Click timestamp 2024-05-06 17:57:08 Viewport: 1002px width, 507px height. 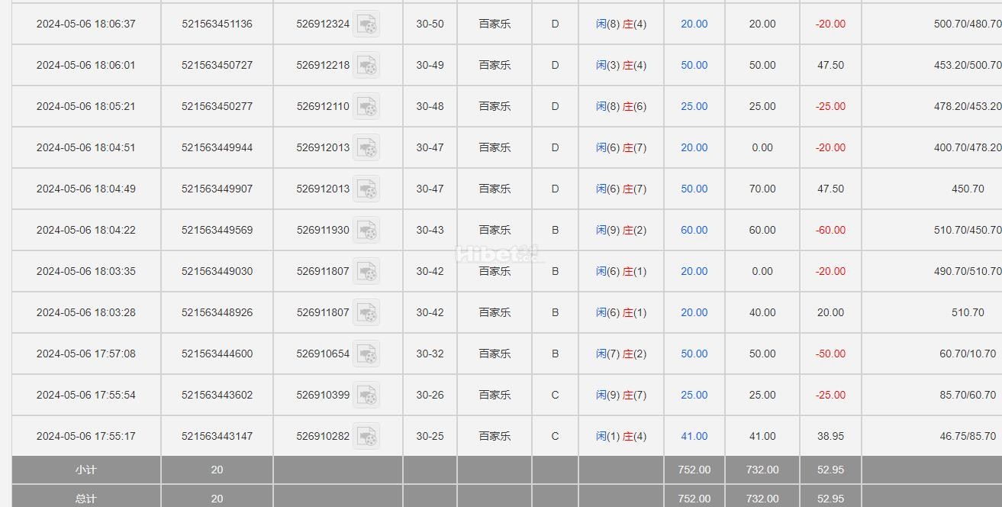click(x=86, y=354)
